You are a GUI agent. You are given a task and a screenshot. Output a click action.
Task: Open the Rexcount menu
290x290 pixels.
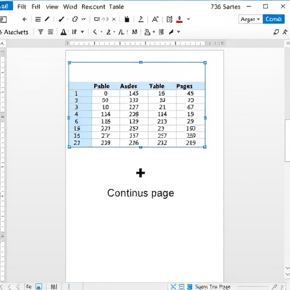coord(93,7)
